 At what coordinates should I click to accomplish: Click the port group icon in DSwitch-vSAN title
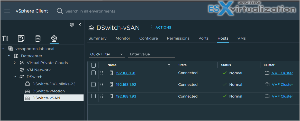(x=91, y=28)
